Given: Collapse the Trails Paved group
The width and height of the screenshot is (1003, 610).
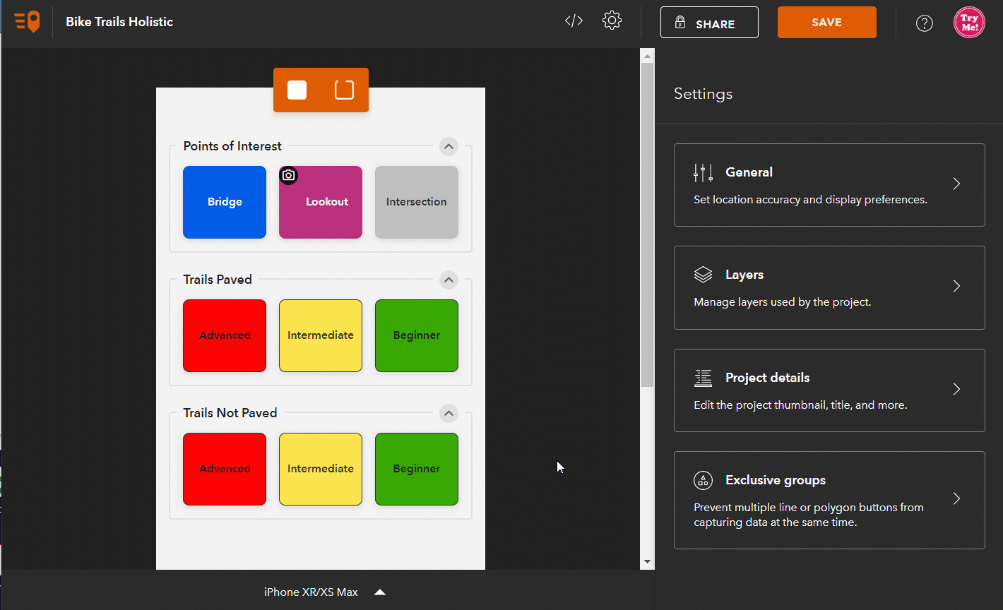Looking at the screenshot, I should point(449,280).
